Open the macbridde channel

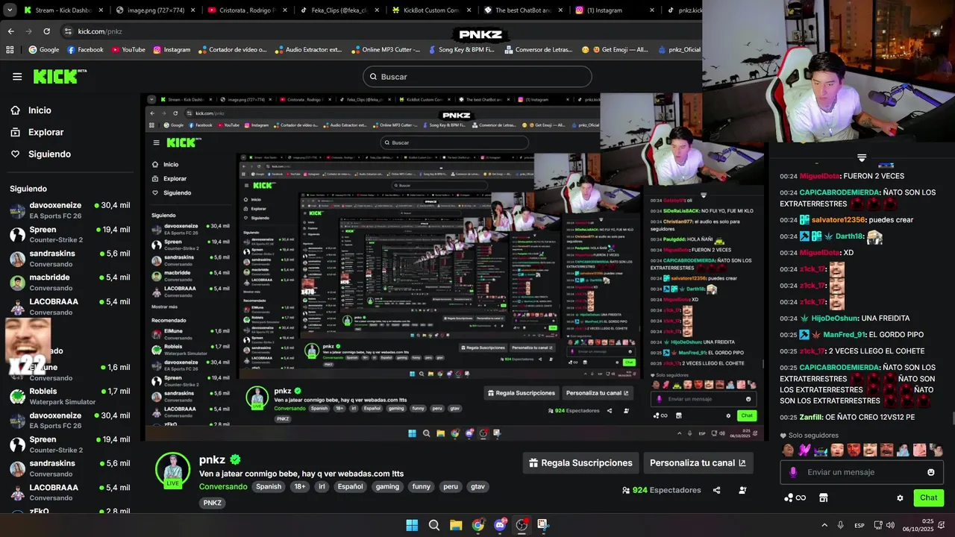[x=70, y=282]
